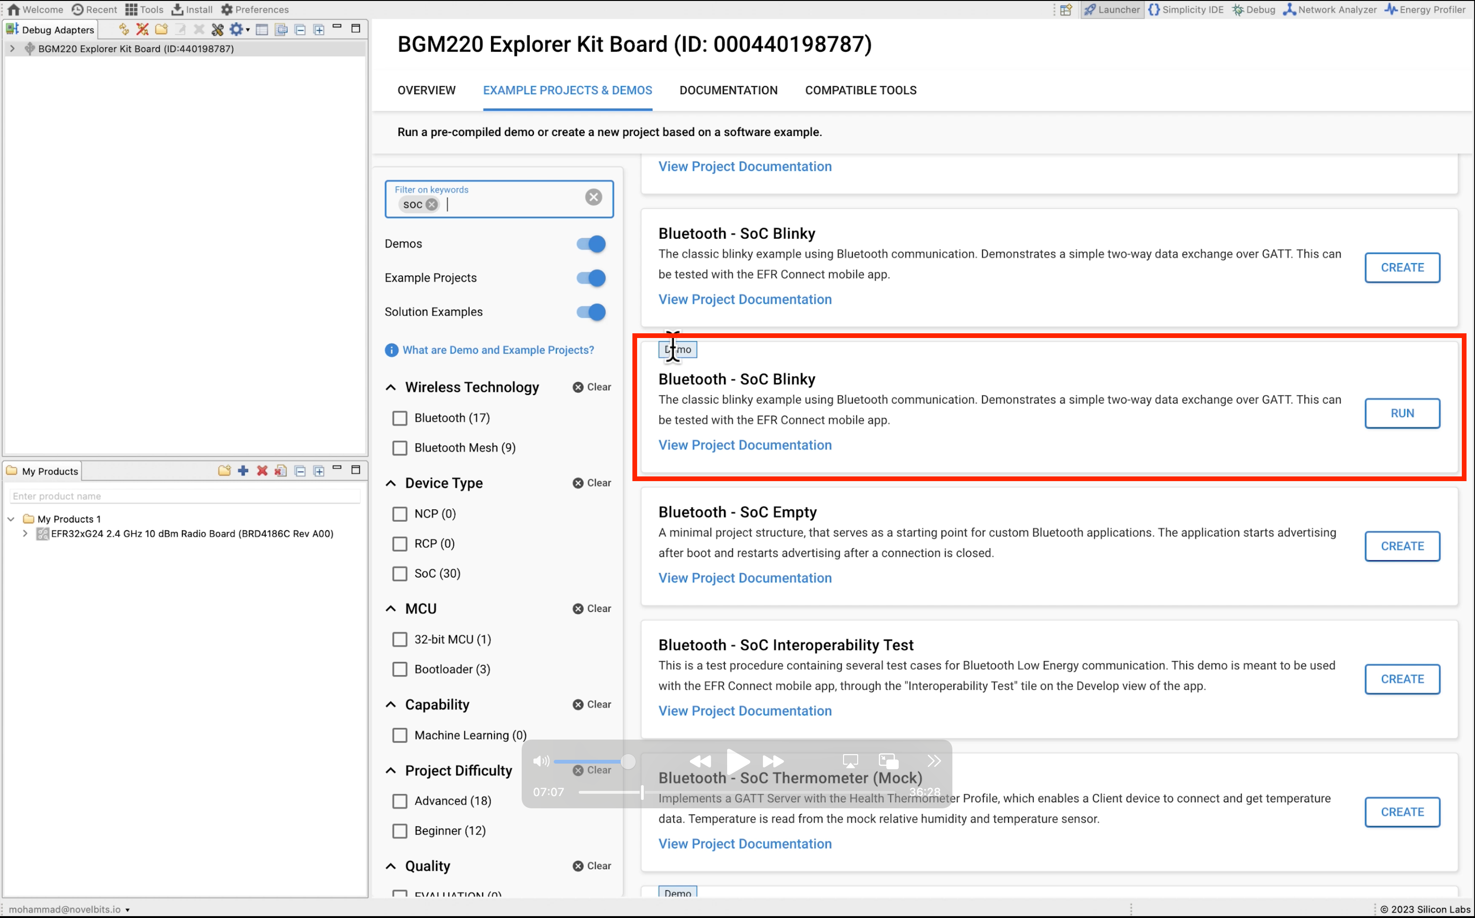Click the blue plus add product icon
Screen dimensions: 1475x918
tap(243, 471)
